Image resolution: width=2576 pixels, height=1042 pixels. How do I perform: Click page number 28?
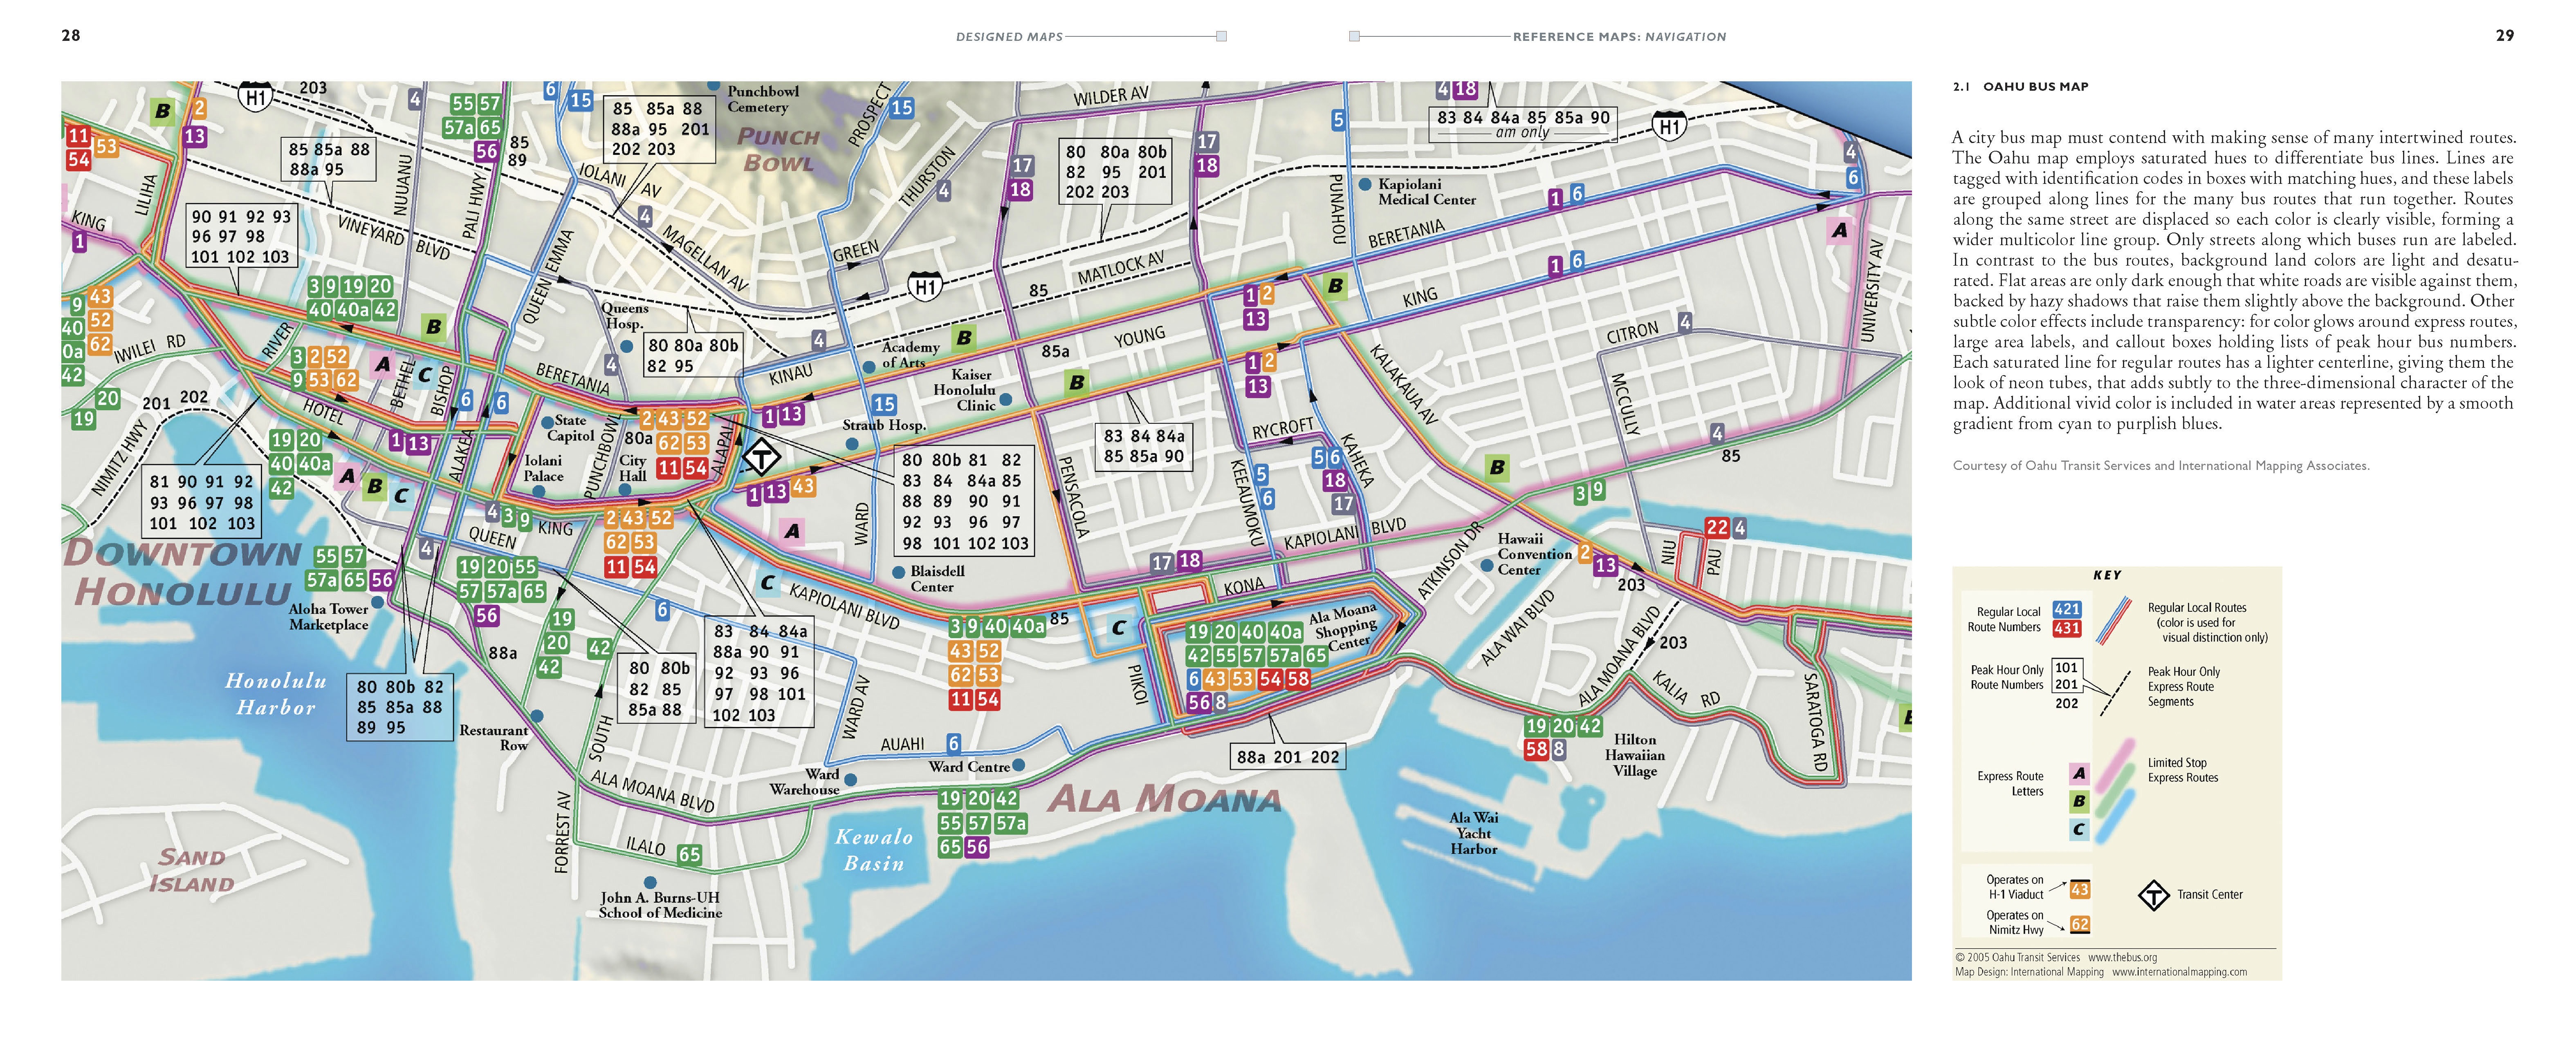(71, 35)
